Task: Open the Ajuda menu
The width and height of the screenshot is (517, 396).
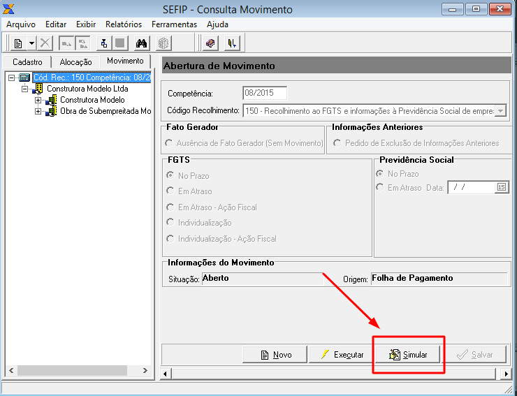Action: coord(217,24)
